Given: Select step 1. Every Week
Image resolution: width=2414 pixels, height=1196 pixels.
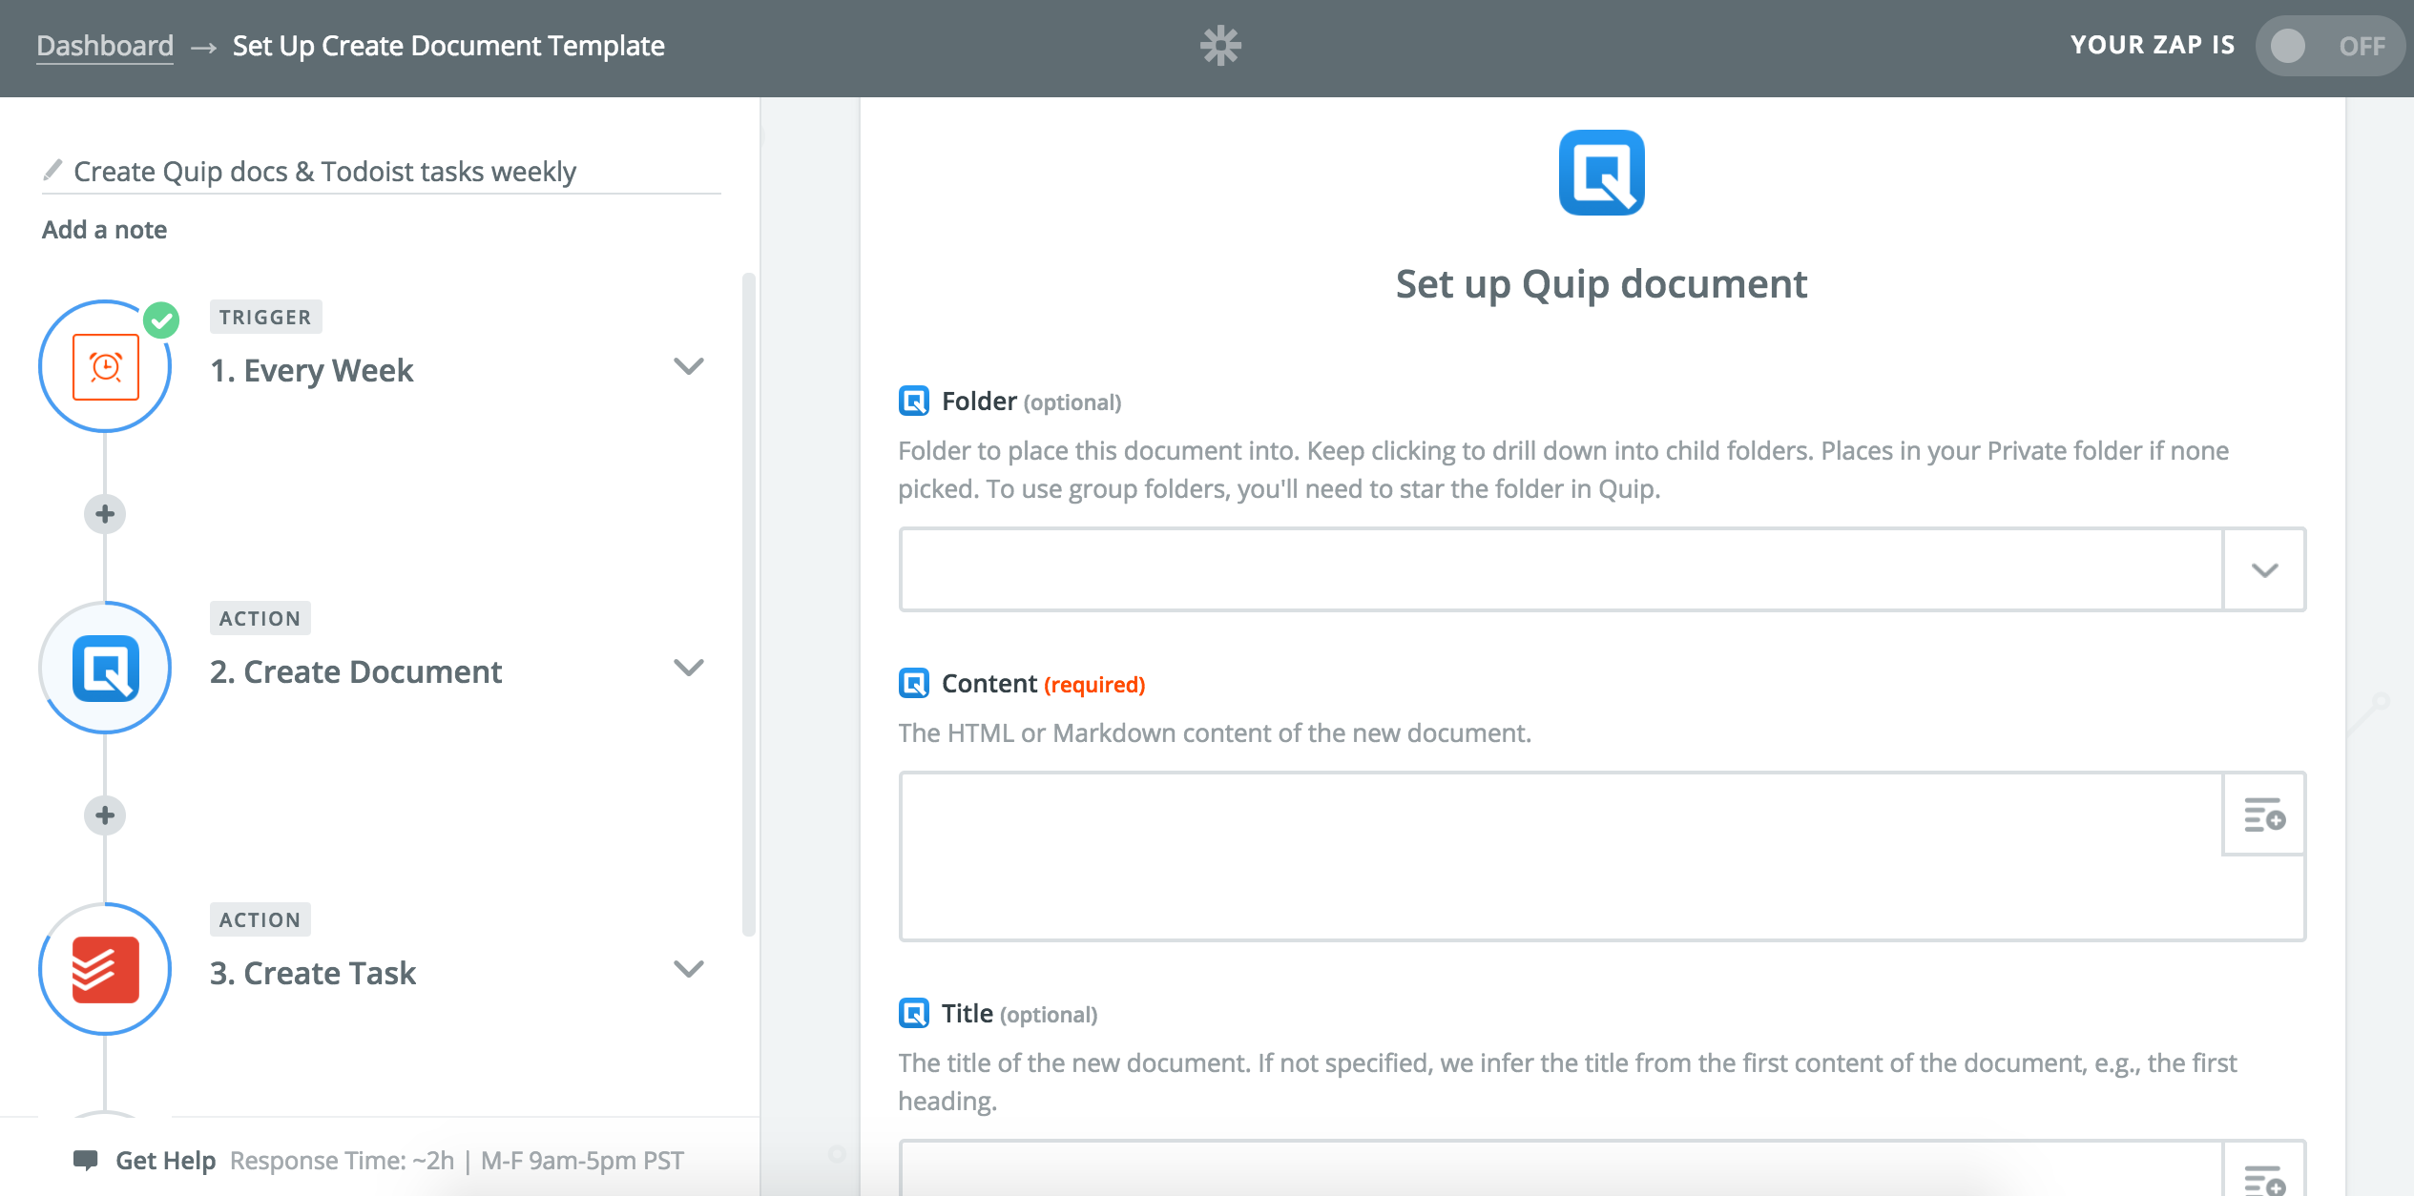Looking at the screenshot, I should tap(311, 370).
